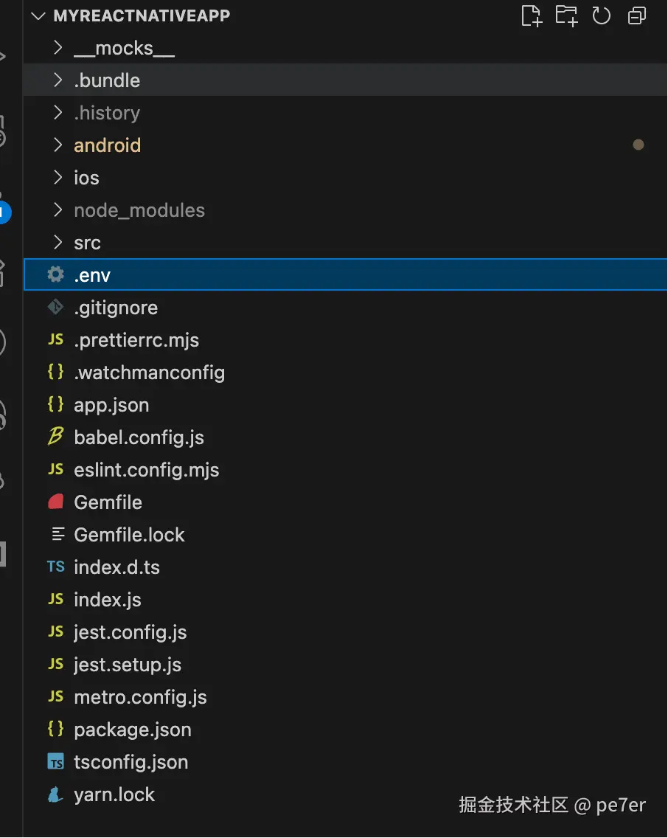
Task: Click the yarn icon beside yarn.lock
Action: (55, 794)
